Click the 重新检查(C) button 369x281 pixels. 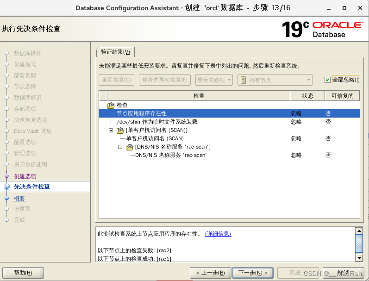point(116,80)
